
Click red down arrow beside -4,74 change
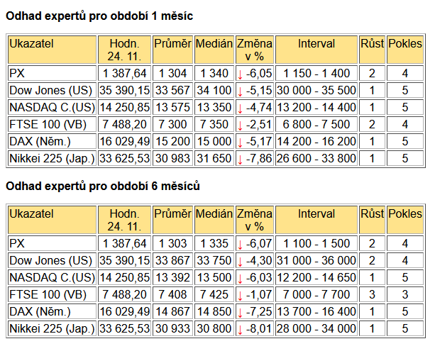tap(240, 108)
